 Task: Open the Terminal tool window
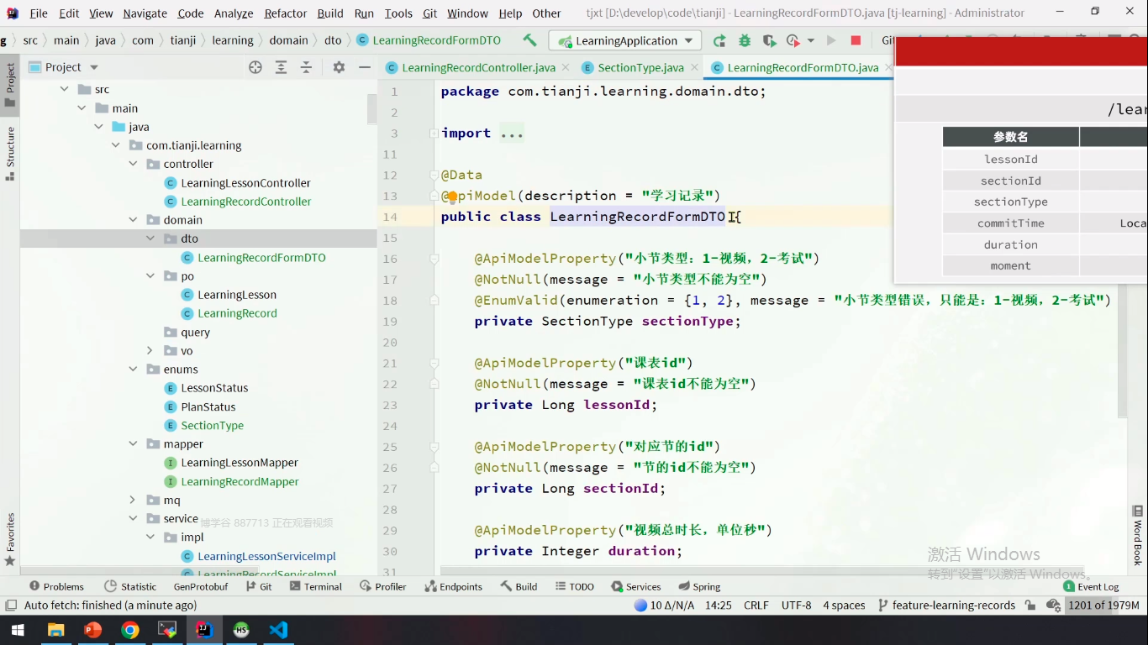click(315, 586)
